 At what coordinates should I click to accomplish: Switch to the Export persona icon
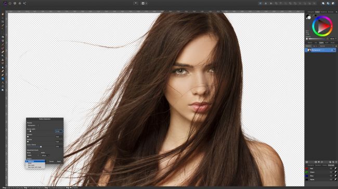point(24,4)
